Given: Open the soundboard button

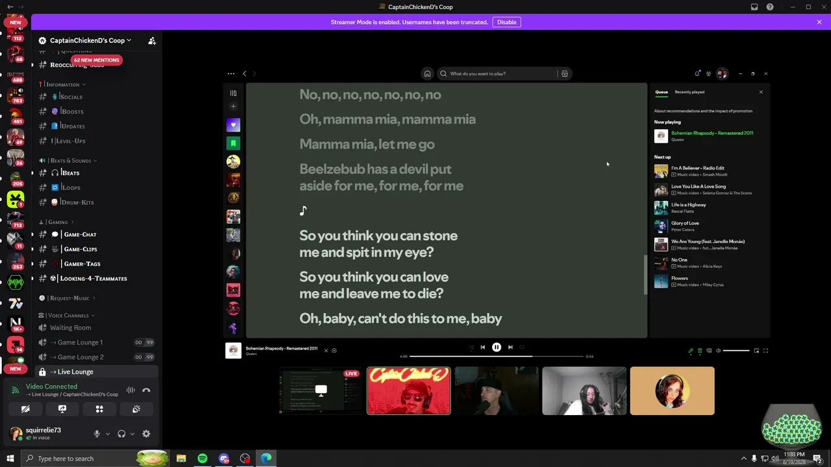Looking at the screenshot, I should pos(136,409).
